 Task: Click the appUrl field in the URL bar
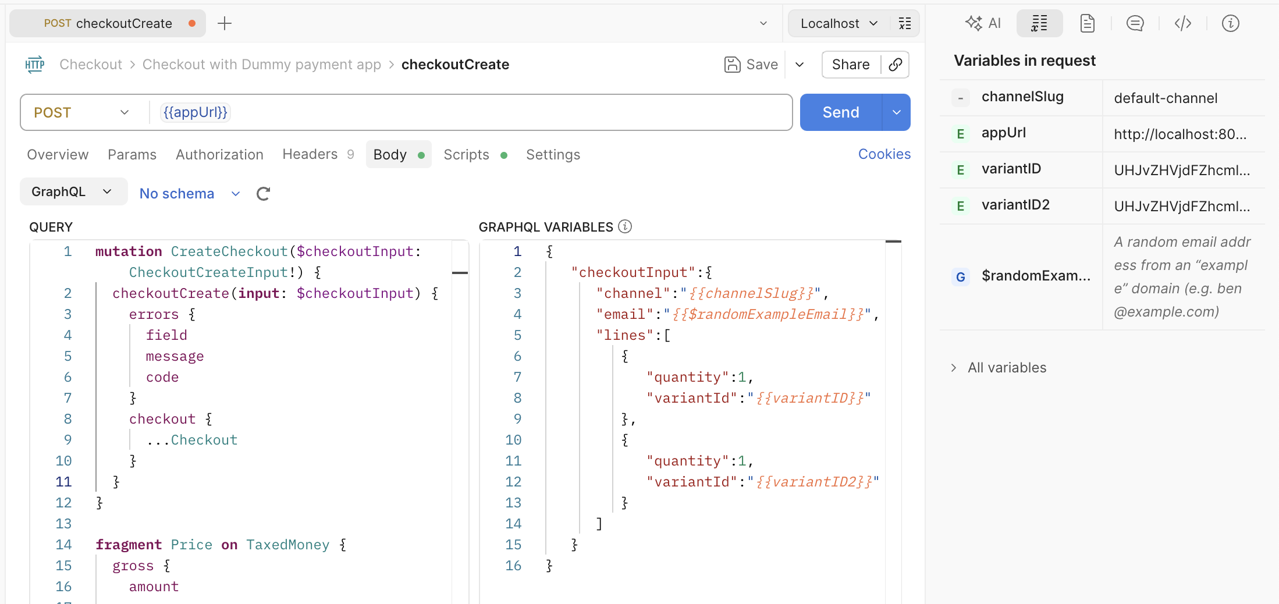[x=195, y=112]
